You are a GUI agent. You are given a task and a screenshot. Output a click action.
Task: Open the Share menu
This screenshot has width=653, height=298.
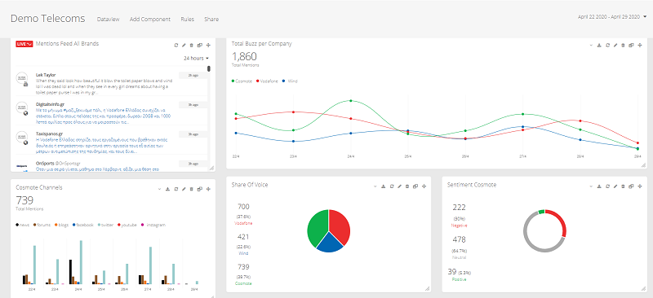pos(211,19)
